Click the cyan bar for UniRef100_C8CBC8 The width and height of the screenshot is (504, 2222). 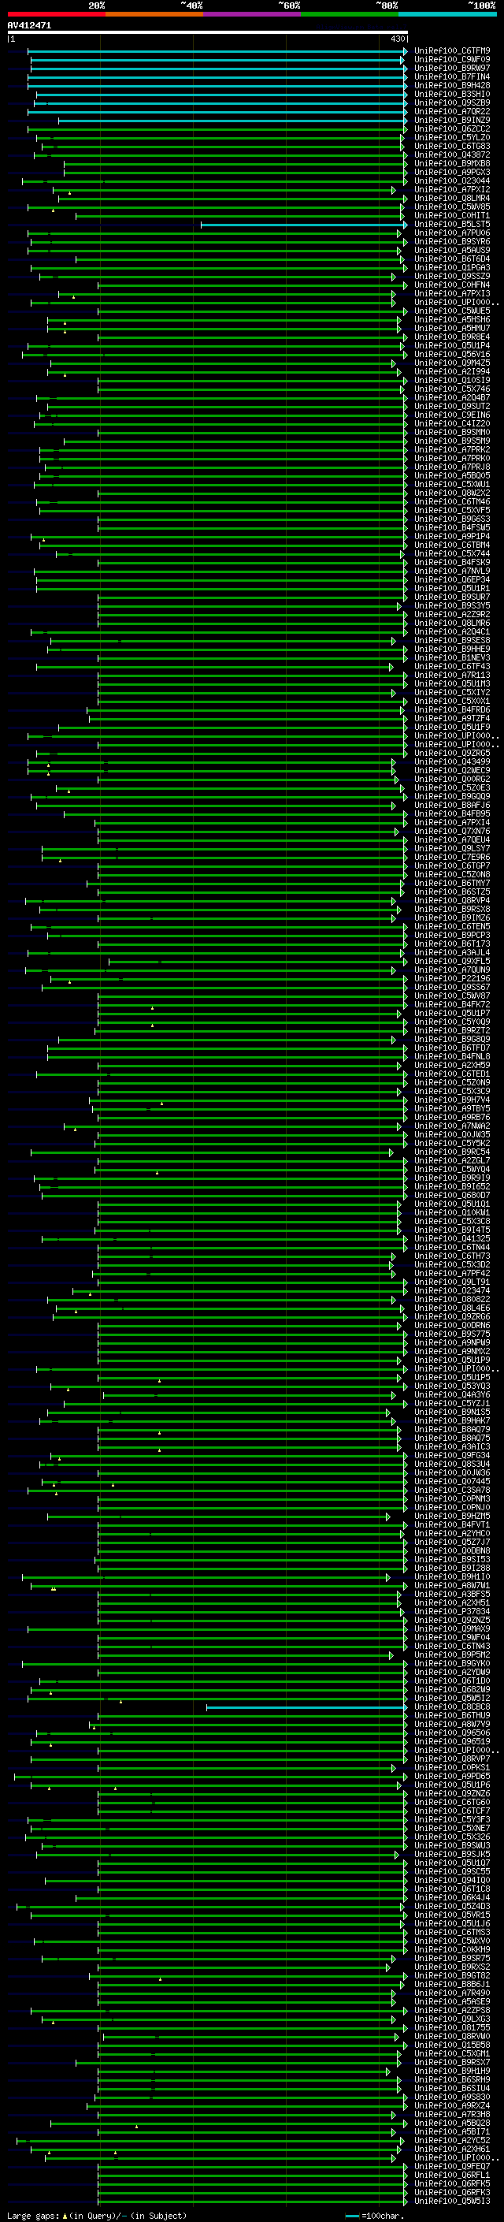coord(306,1707)
